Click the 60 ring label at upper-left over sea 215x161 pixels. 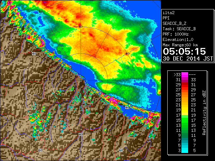pos(40,11)
